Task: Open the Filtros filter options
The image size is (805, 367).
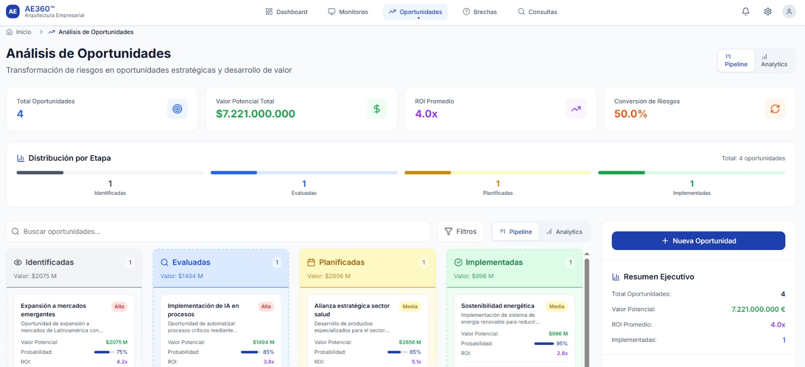Action: [460, 231]
